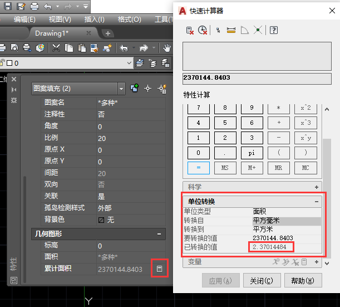
Task: Collapse the 几何图形 section
Action: pyautogui.click(x=159, y=234)
